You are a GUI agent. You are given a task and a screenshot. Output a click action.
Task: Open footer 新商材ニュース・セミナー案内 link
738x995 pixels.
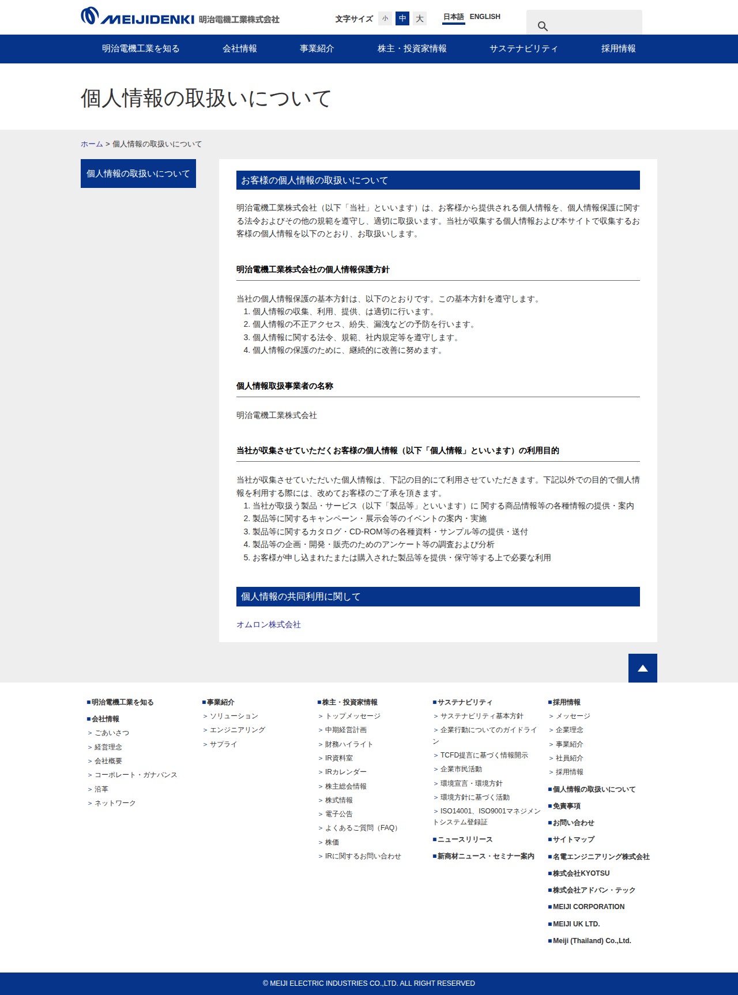coord(485,856)
